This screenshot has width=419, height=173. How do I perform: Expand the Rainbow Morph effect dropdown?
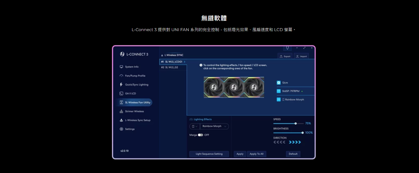pos(214,126)
